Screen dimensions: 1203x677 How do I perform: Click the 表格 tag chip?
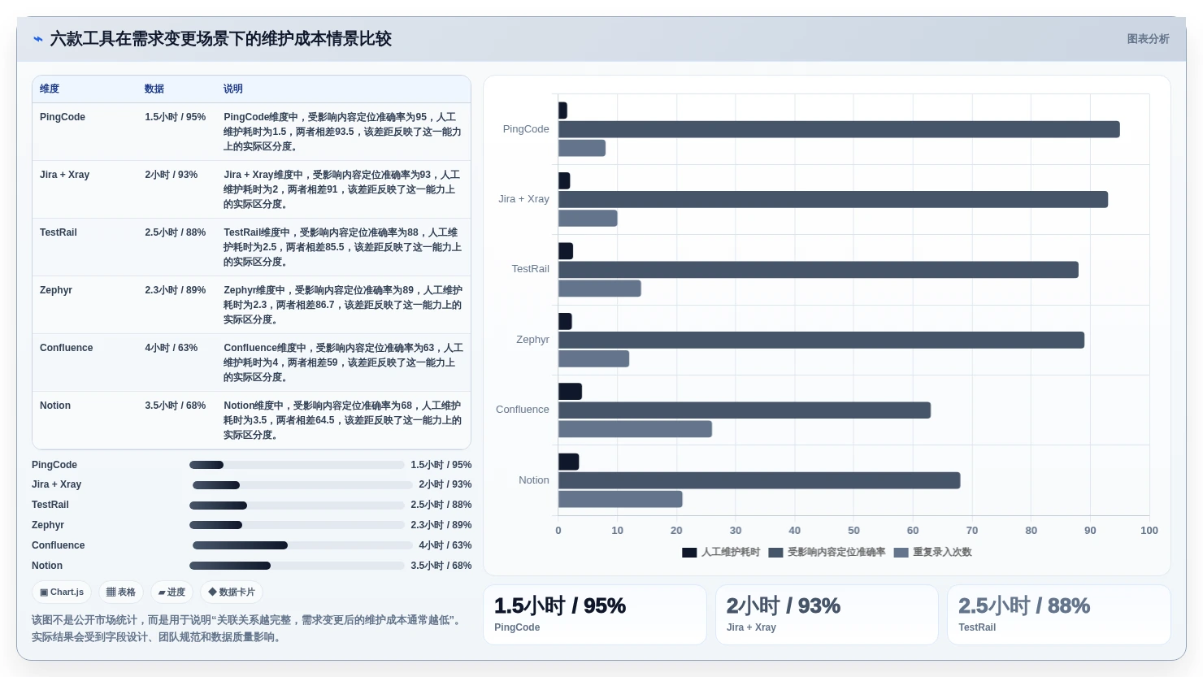[121, 592]
